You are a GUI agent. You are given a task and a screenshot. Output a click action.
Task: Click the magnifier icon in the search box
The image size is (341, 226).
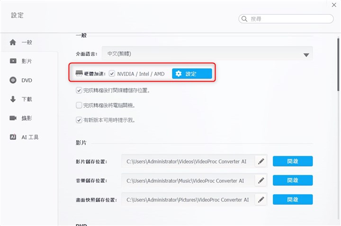(244, 19)
